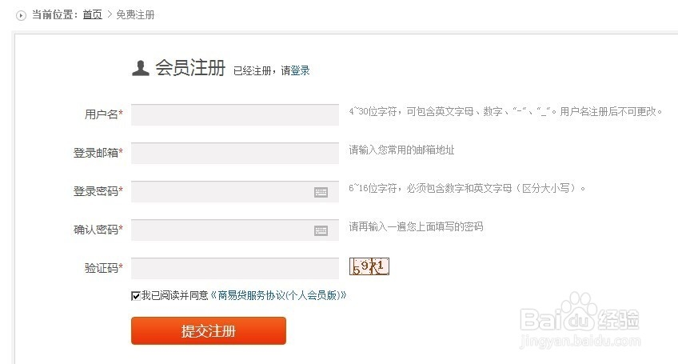Image resolution: width=678 pixels, height=364 pixels.
Task: Click the 用户名 field label
Action: point(102,114)
